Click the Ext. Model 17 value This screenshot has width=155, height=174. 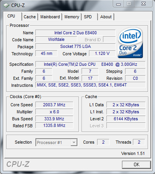pos(90,78)
